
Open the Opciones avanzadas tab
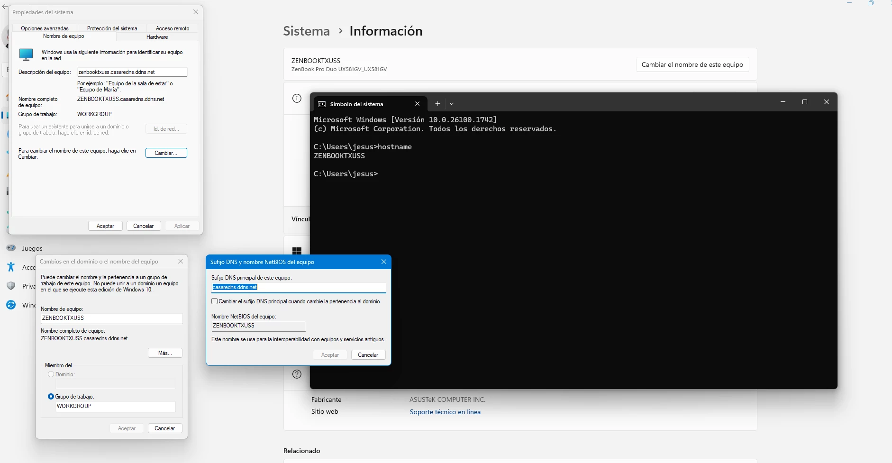click(45, 28)
